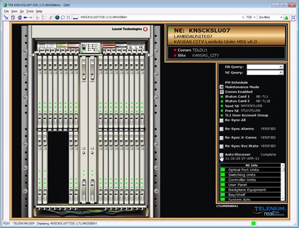Screen dimensions: 299x228
Task: Toggle the Comm Enabled box
Action: (x=221, y=92)
